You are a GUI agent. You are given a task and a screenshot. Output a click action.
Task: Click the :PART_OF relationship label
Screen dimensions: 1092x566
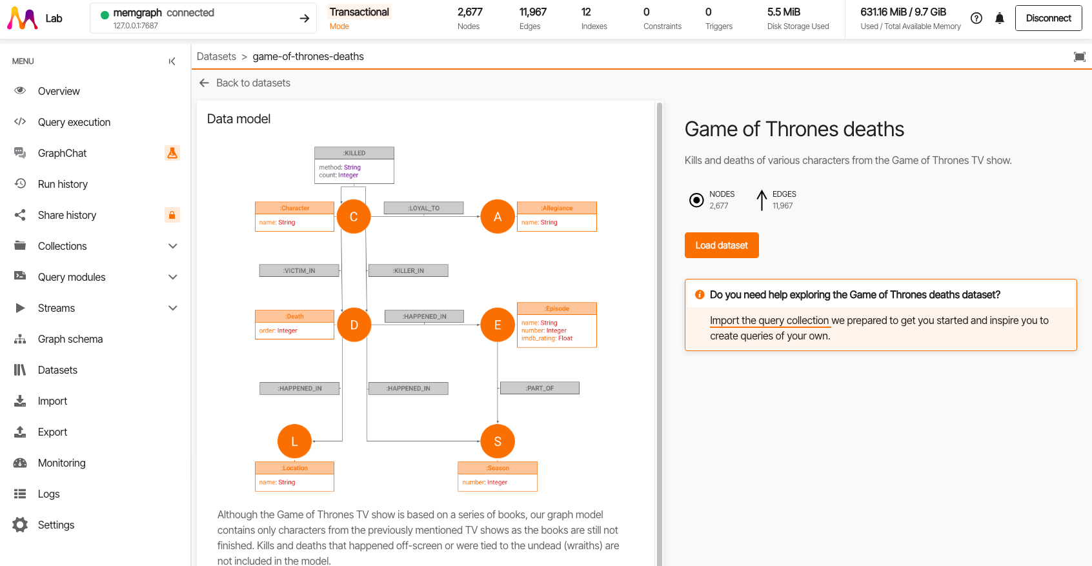(540, 388)
